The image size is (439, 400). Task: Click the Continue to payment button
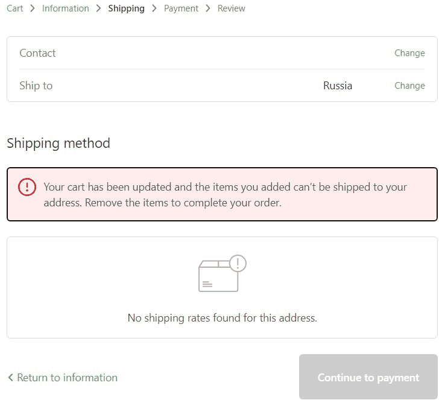(x=368, y=377)
